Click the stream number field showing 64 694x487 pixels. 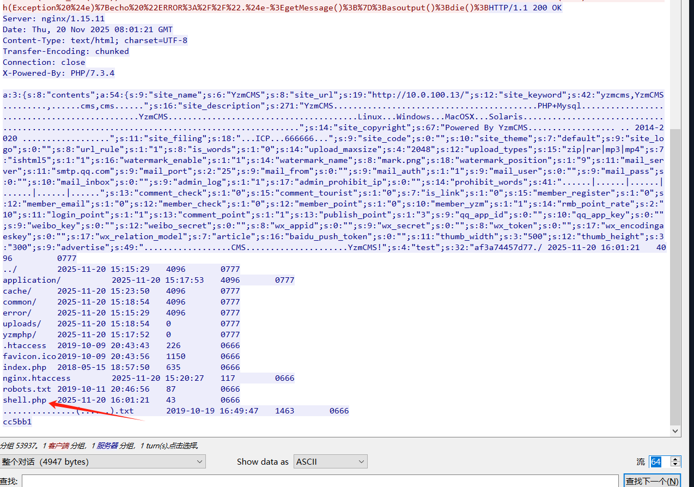coord(658,461)
